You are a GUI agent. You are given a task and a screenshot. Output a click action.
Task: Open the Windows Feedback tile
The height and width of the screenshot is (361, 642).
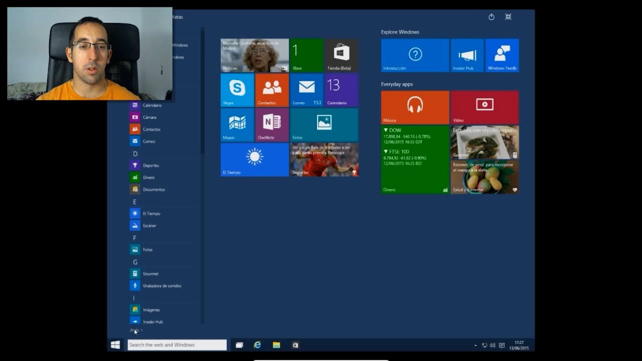coord(502,56)
